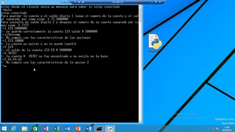Launch Excel from the taskbar
This screenshot has height=132, width=235.
point(57,129)
